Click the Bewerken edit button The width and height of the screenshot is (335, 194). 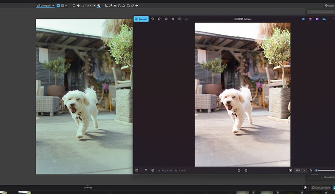141,19
